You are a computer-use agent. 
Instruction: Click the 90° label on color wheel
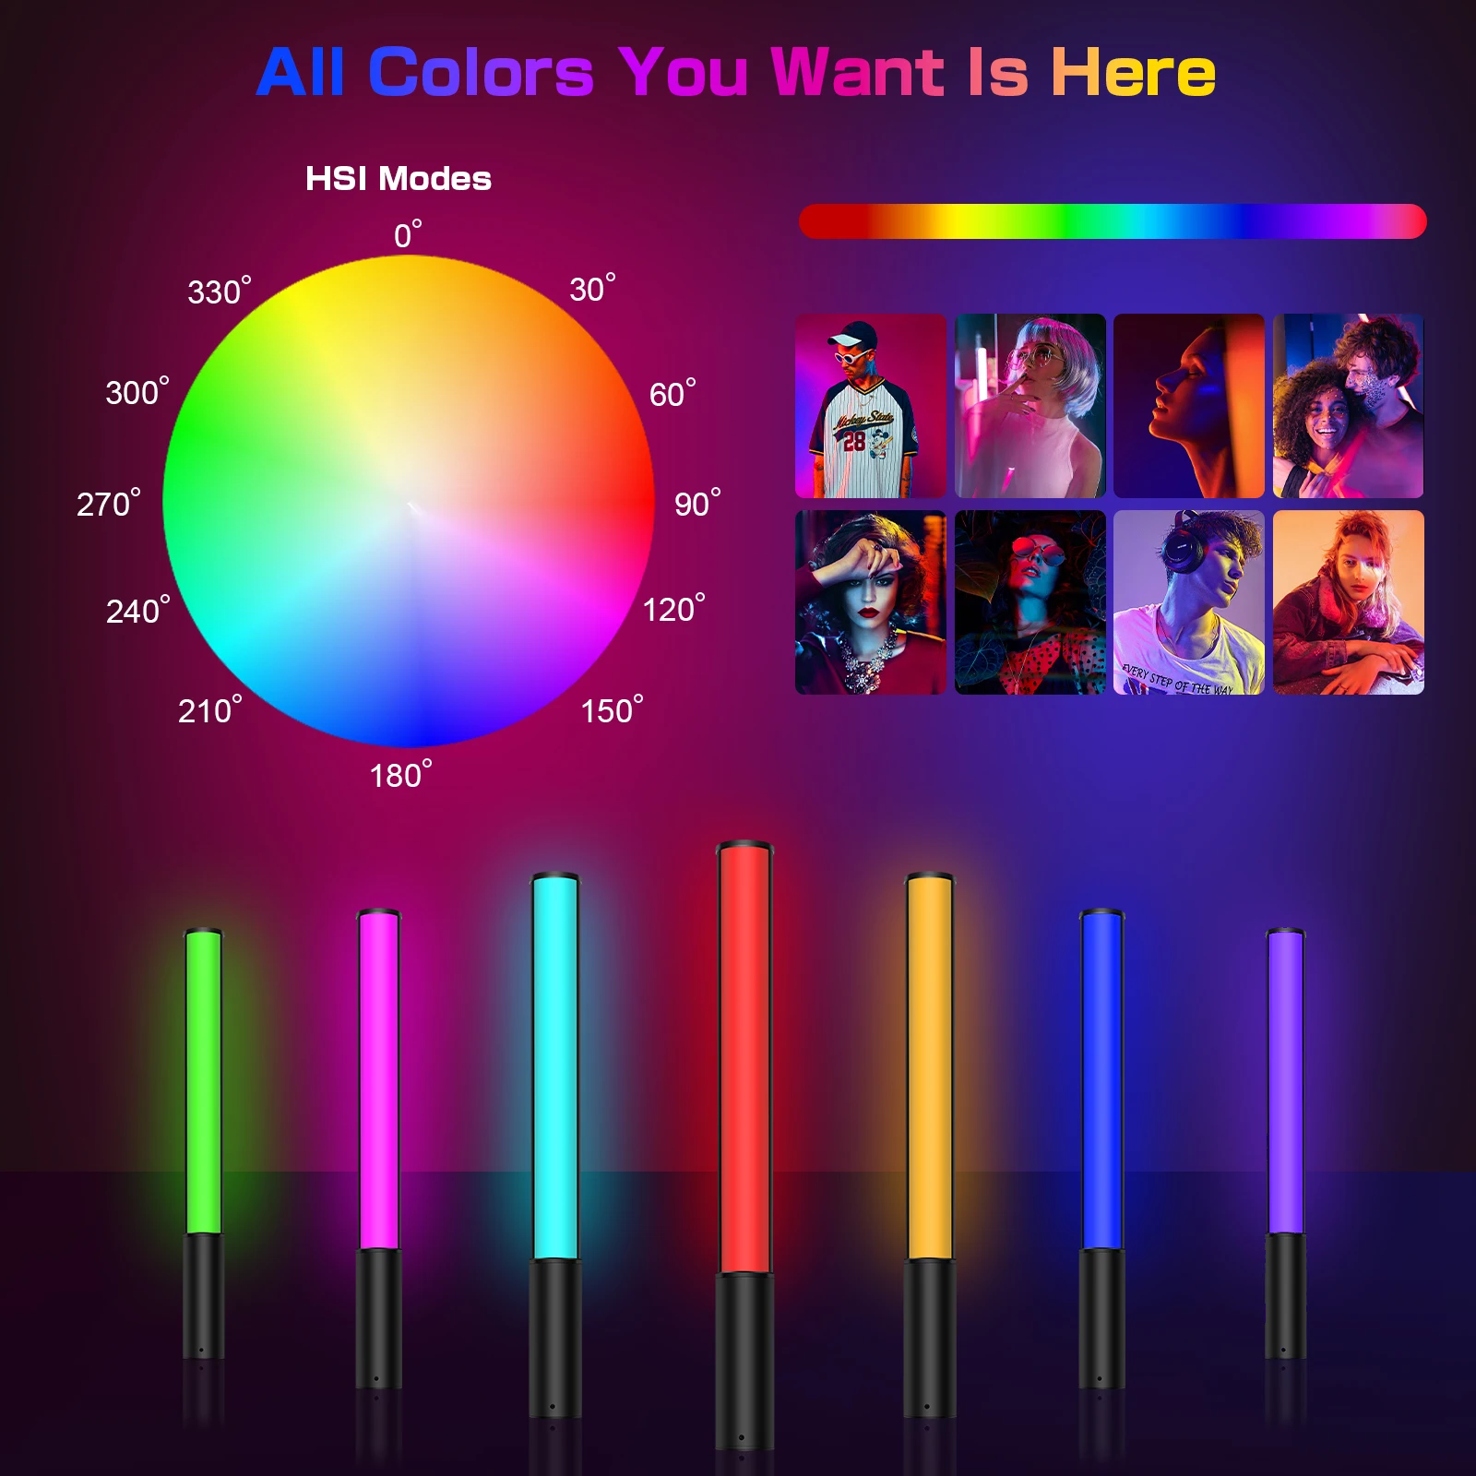[697, 503]
